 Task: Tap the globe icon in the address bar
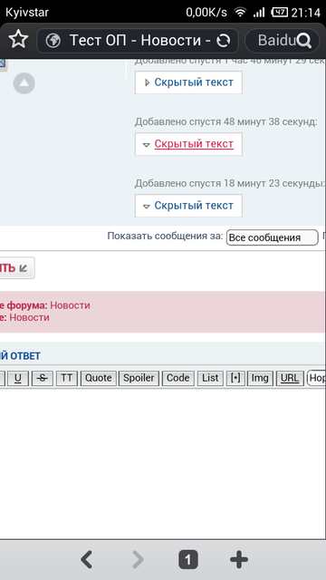pyautogui.click(x=53, y=40)
